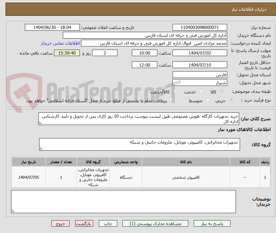Click the need number field 1104003098000071
The width and height of the screenshot is (276, 233).
pyautogui.click(x=200, y=27)
